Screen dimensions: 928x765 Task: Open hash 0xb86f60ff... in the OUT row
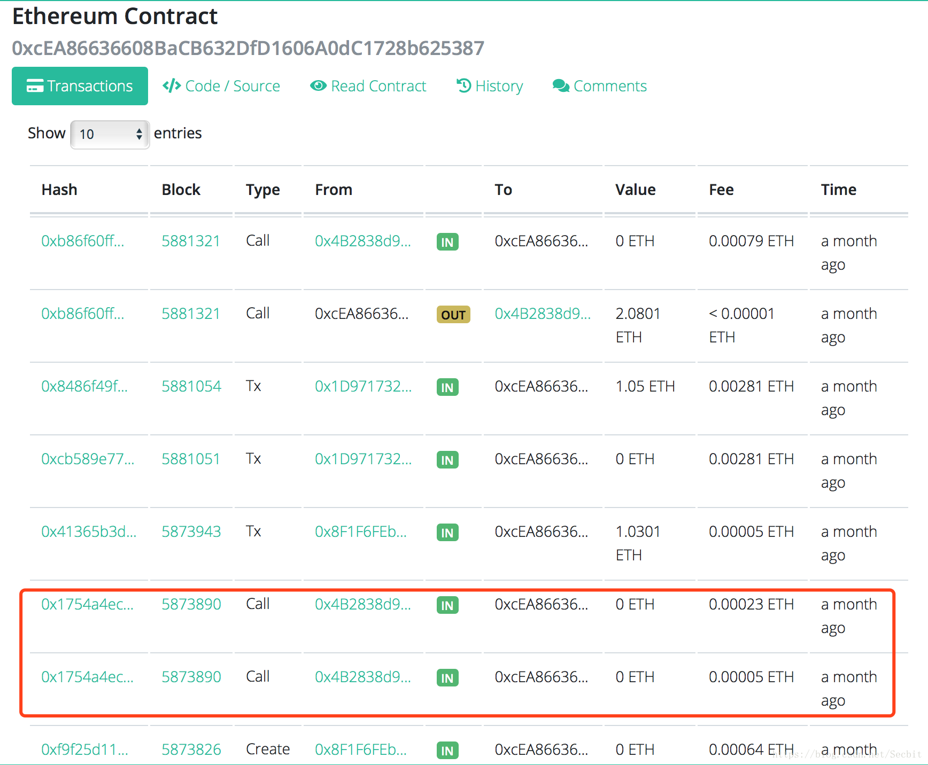pyautogui.click(x=83, y=314)
